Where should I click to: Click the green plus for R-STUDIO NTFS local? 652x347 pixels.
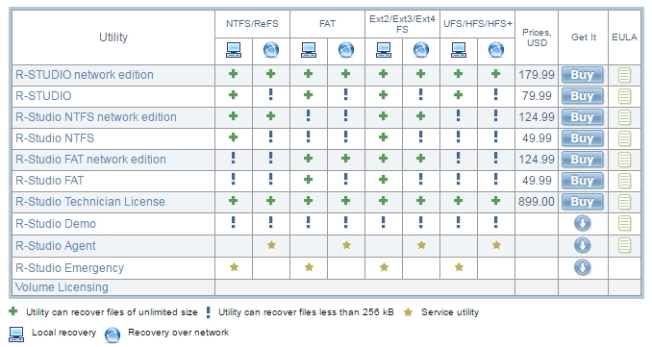(234, 95)
